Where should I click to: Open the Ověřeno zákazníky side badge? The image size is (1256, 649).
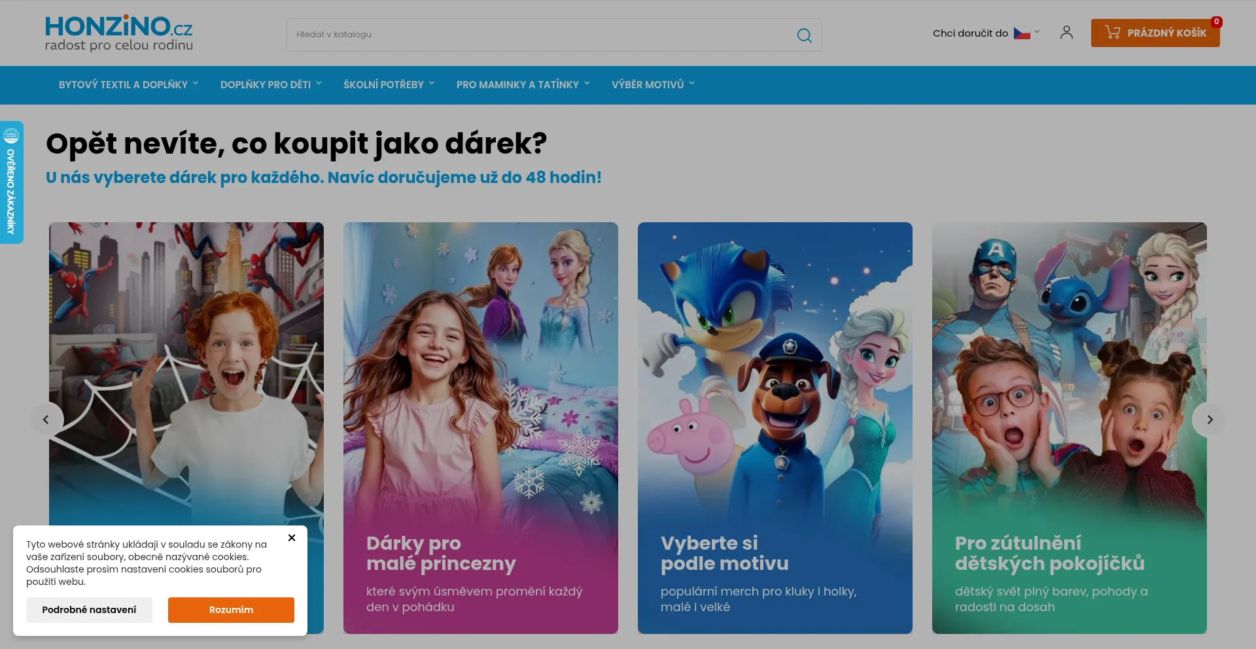[11, 182]
